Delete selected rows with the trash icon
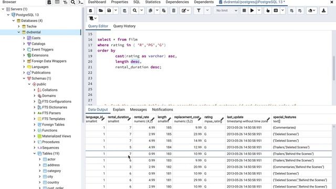Viewport: 336px width, 189px height. (174, 10)
